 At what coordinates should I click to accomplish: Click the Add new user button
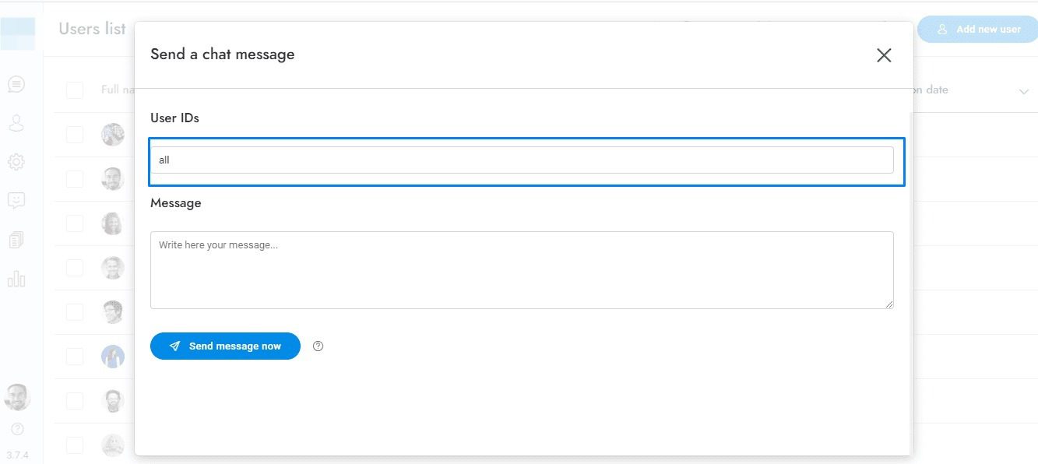coord(978,30)
